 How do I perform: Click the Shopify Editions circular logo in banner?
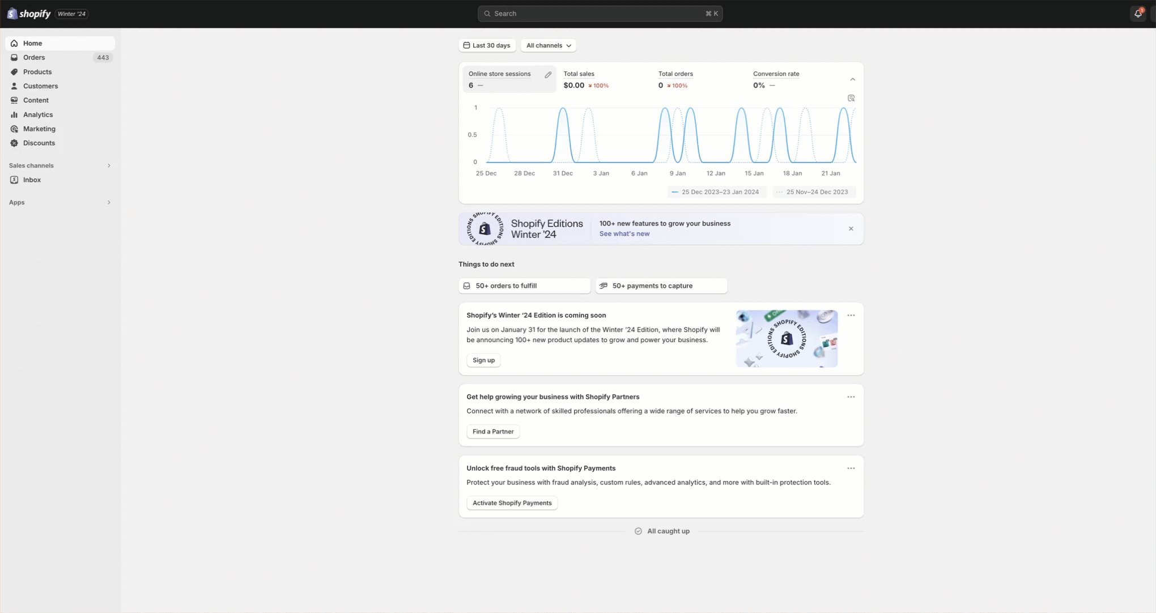click(x=484, y=229)
